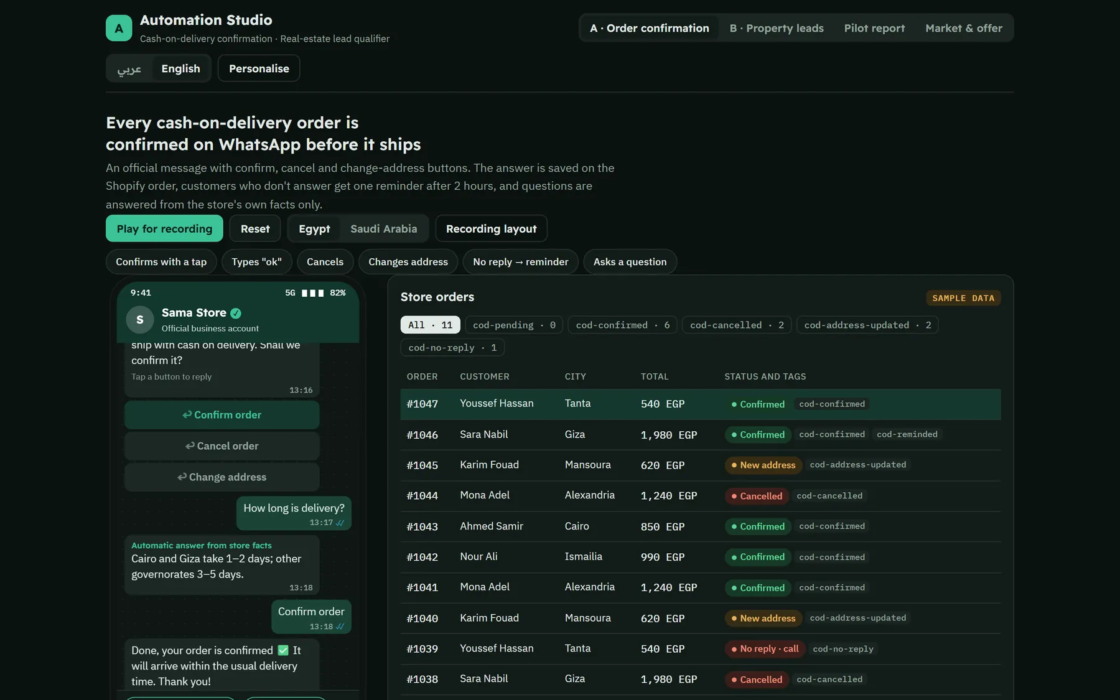Screen dimensions: 1120x700
Task: Click the 850 EGP total
Action: 663,526
